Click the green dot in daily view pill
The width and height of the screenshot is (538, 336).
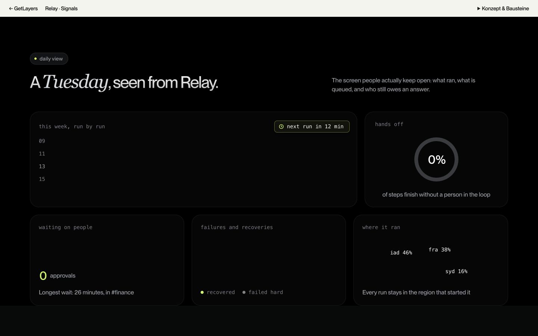click(35, 59)
